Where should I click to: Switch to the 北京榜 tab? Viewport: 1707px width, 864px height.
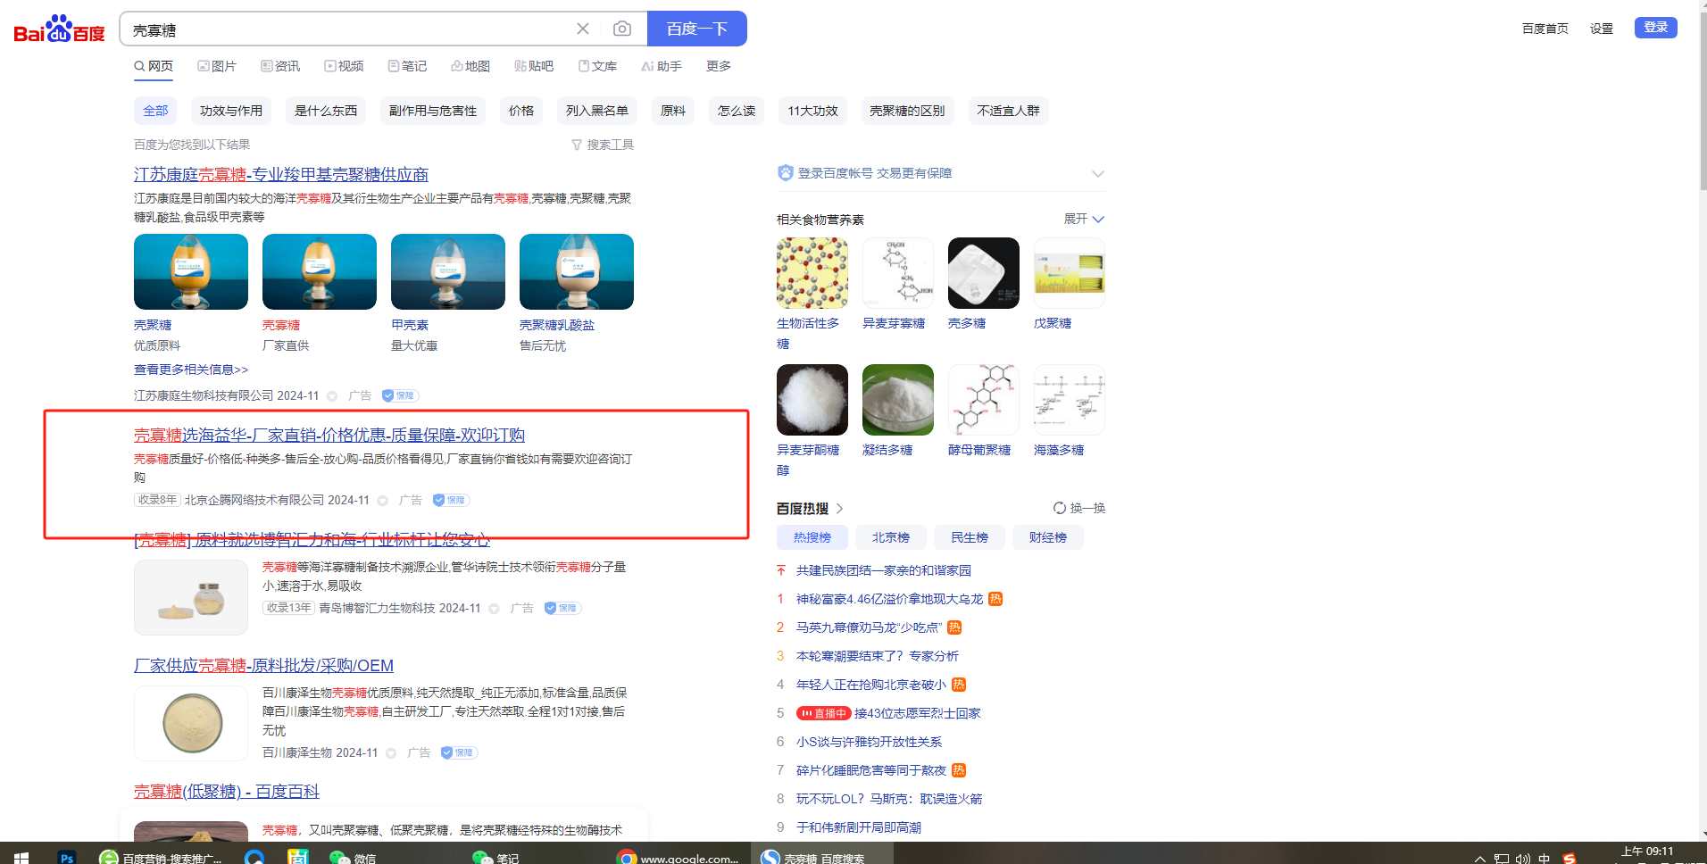tap(891, 537)
